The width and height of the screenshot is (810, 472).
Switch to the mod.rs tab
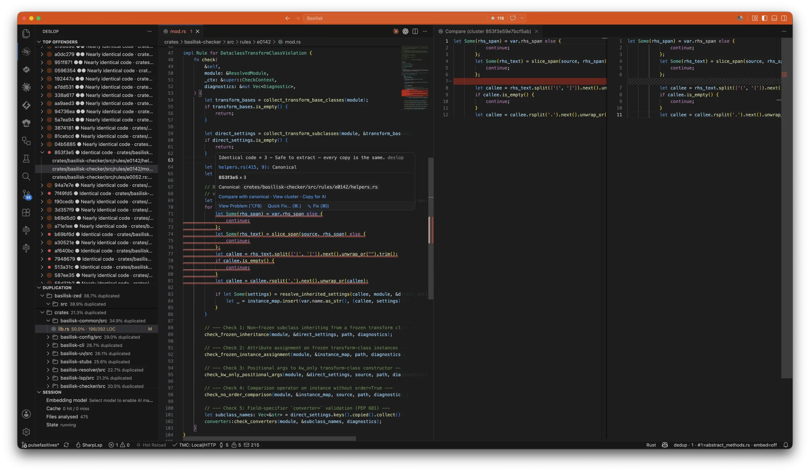tap(178, 31)
